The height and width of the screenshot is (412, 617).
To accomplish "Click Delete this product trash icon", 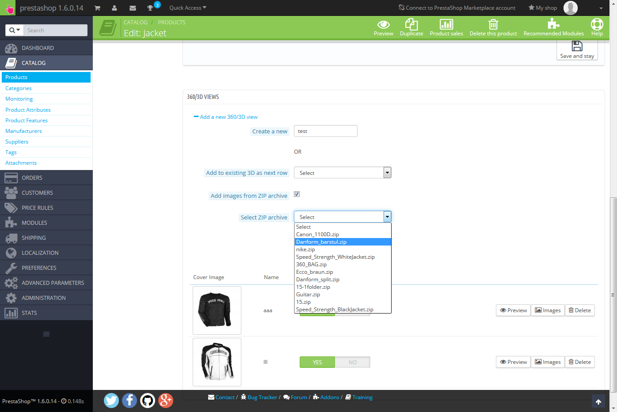I will (x=493, y=28).
